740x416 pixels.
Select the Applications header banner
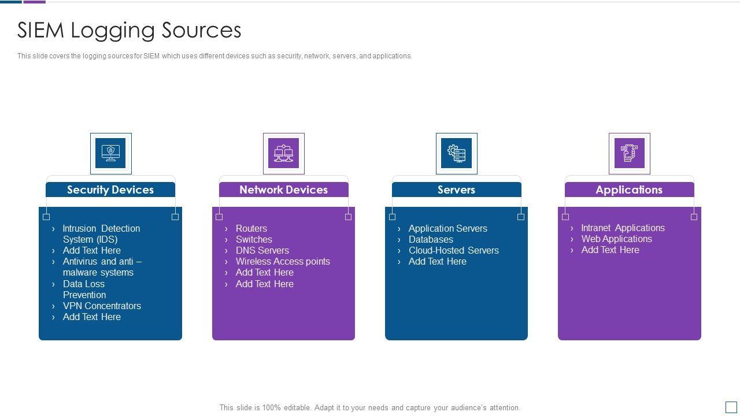point(629,190)
